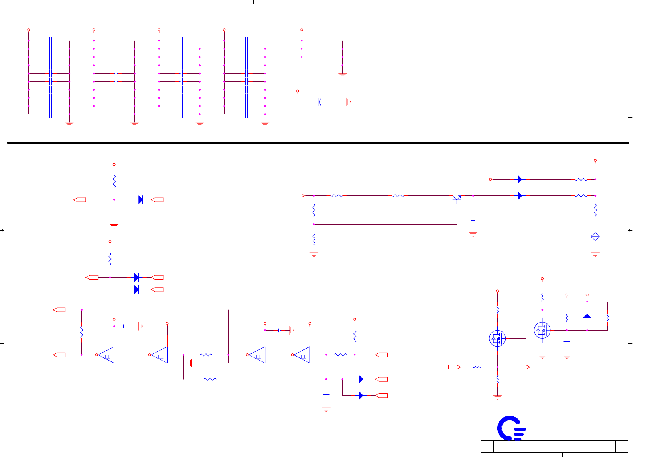Select the leftmost ten-capacitor bank
This screenshot has height=475, width=672.
(x=50, y=77)
